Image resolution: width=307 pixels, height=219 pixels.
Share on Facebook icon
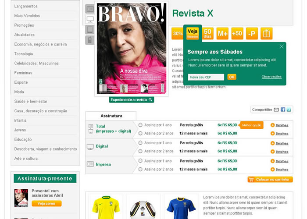click(283, 109)
